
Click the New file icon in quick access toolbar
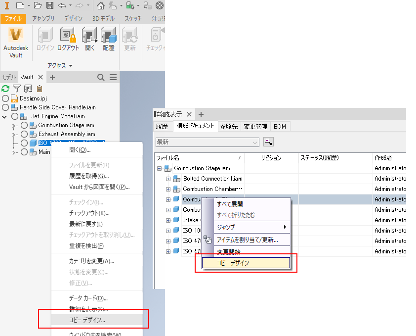point(20,5)
